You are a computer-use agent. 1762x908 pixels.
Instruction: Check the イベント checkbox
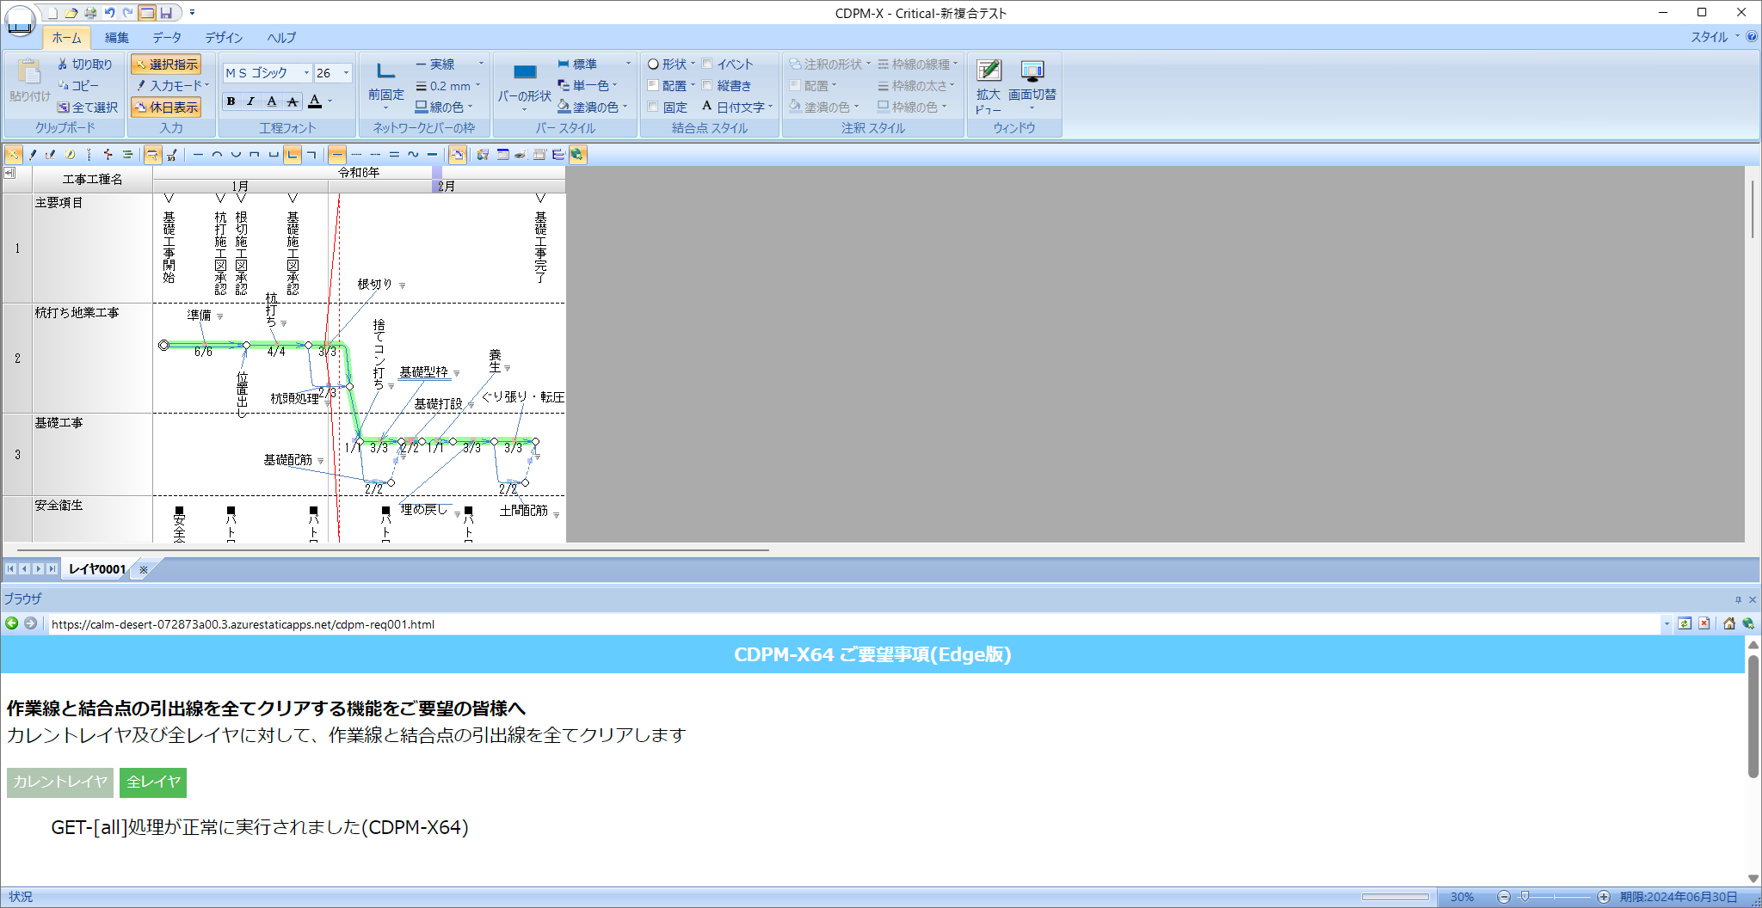(x=708, y=64)
